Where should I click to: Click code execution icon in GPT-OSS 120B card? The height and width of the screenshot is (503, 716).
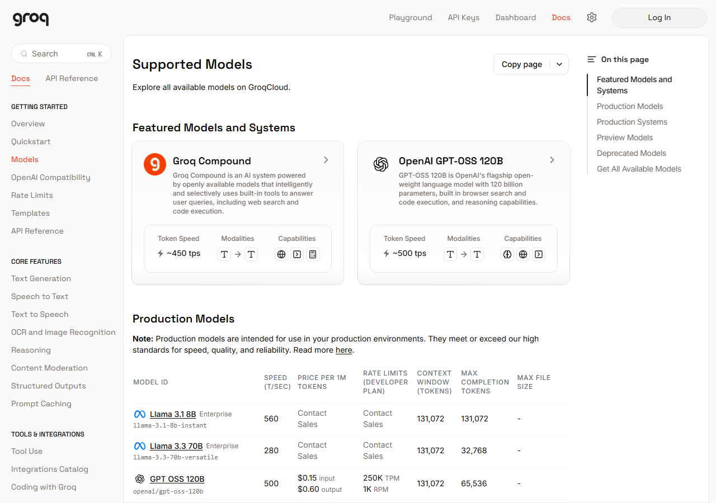coord(539,254)
